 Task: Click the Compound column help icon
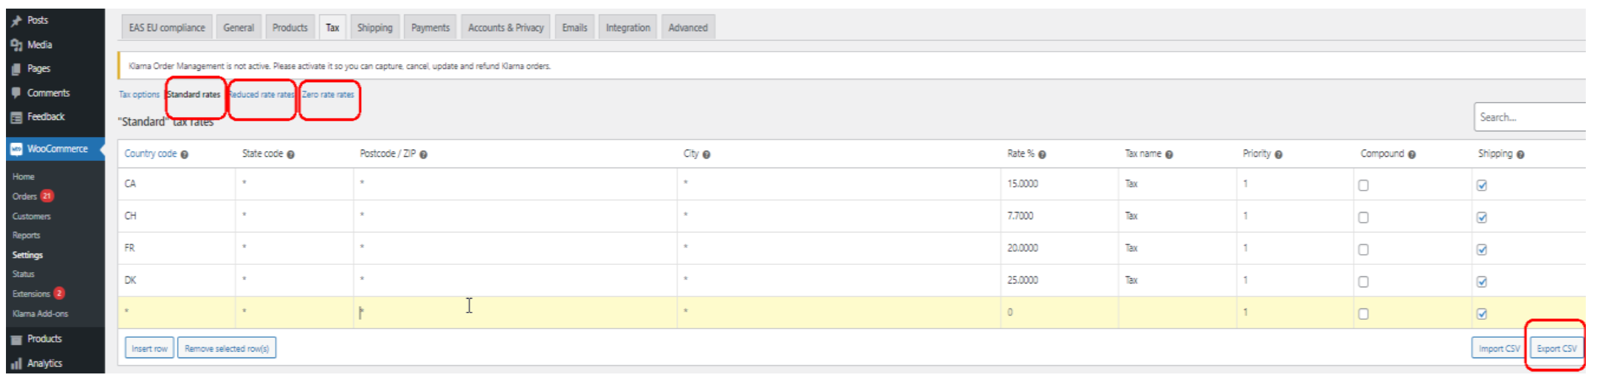click(1412, 155)
